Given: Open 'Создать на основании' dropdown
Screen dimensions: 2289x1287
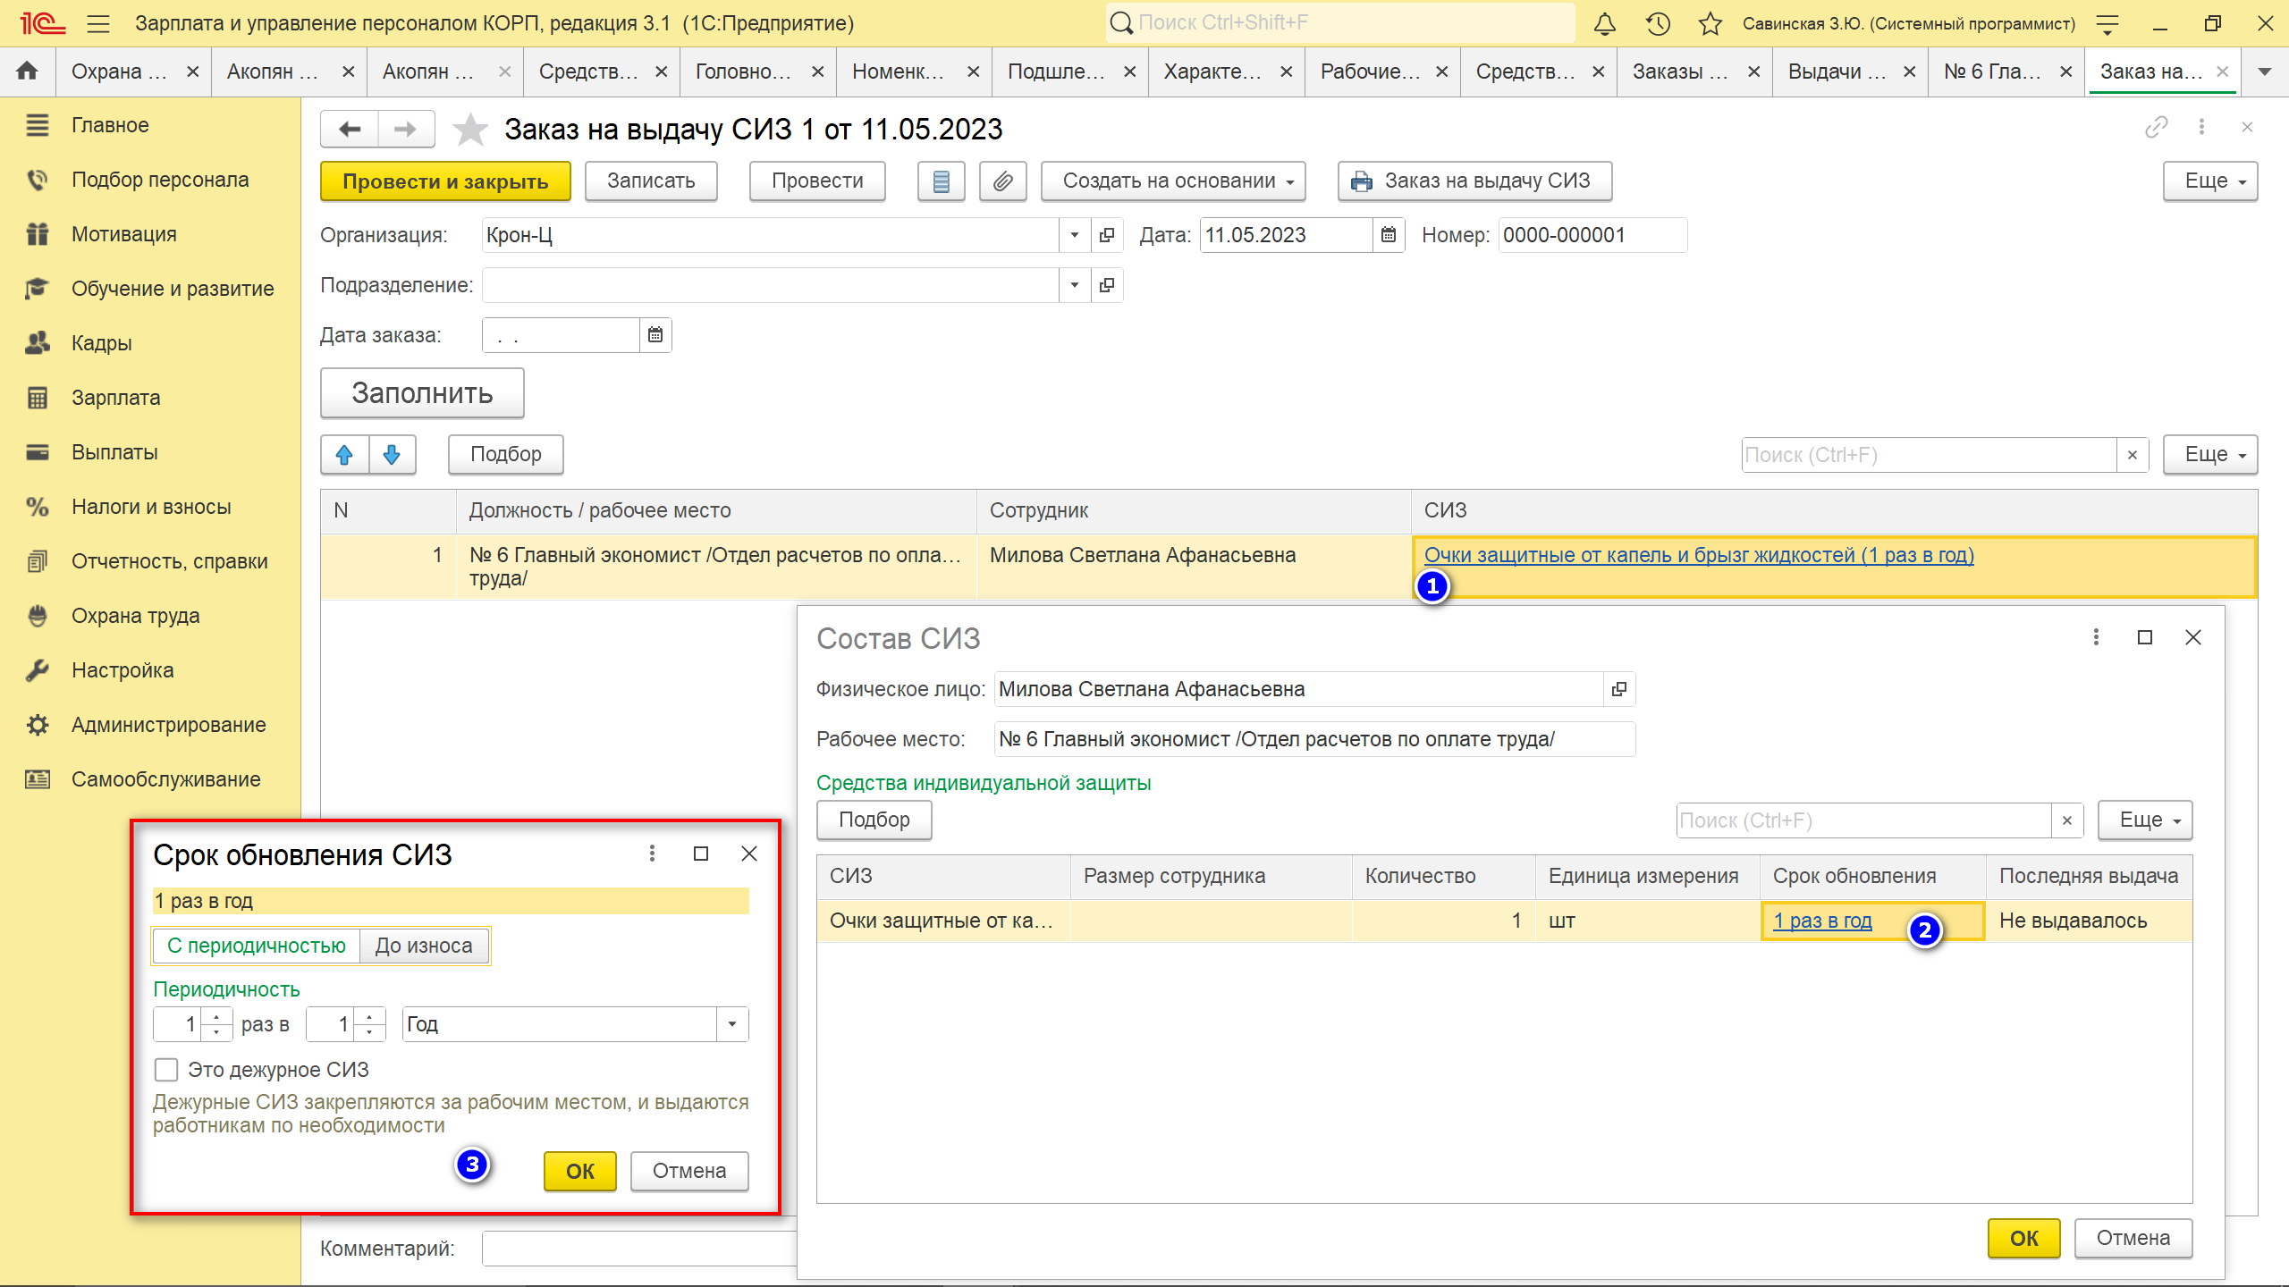Looking at the screenshot, I should coord(1172,181).
